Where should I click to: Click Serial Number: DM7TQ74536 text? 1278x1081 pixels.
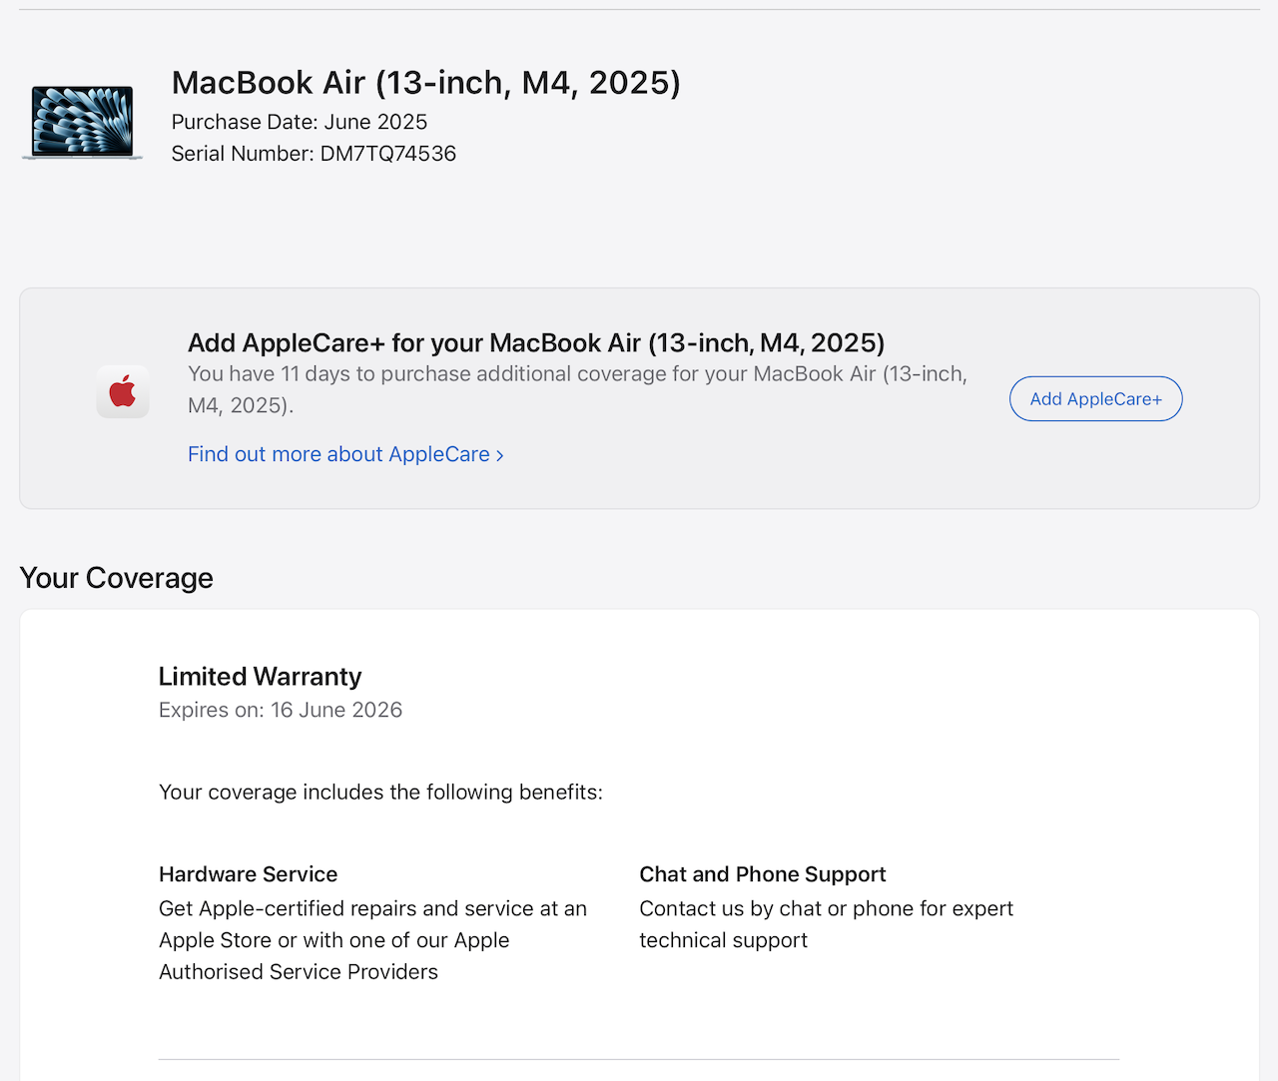click(x=314, y=154)
